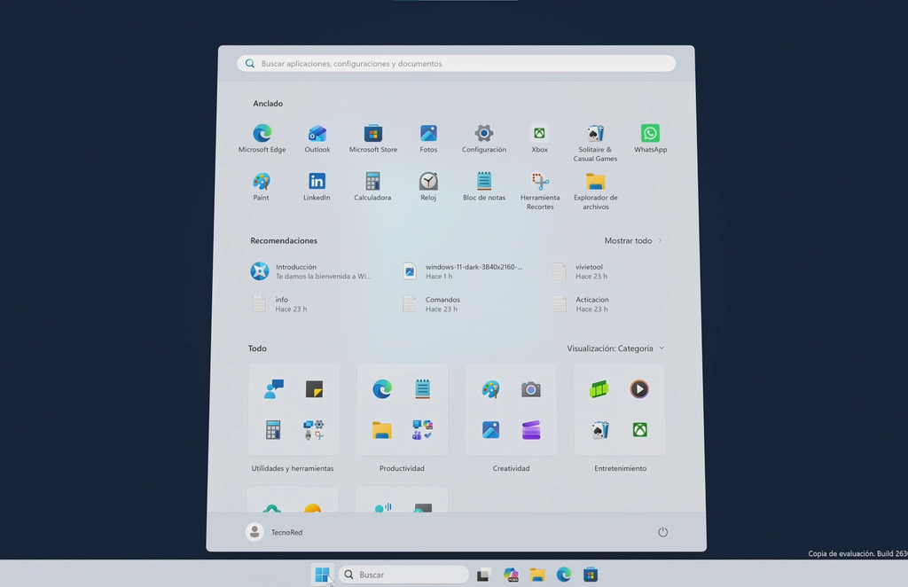Open the pinned Bloc de notas
This screenshot has width=908, height=587.
[484, 186]
